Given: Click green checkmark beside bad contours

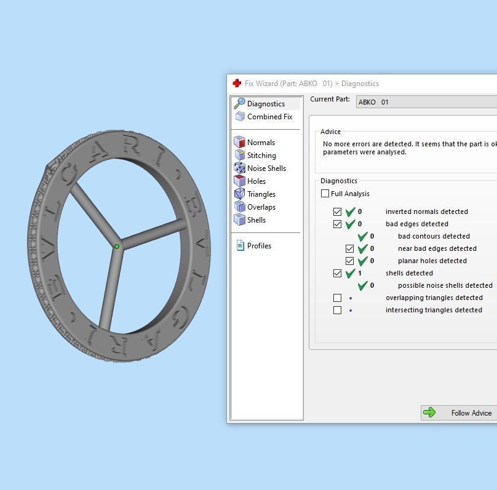Looking at the screenshot, I should click(x=363, y=236).
